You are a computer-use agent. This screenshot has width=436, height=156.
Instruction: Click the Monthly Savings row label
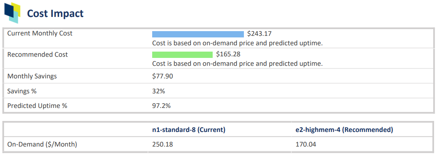32,76
